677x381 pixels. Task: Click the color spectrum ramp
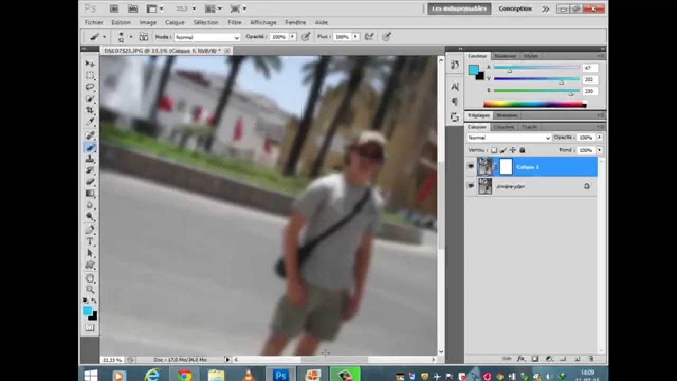click(x=535, y=105)
